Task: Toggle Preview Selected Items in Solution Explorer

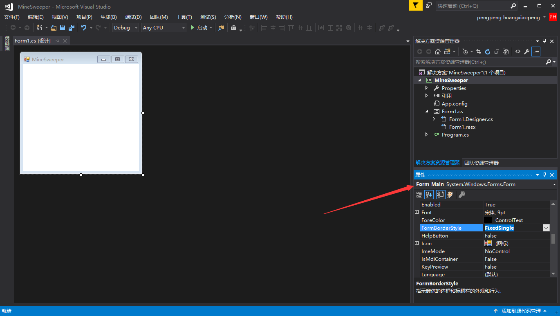Action: [536, 52]
